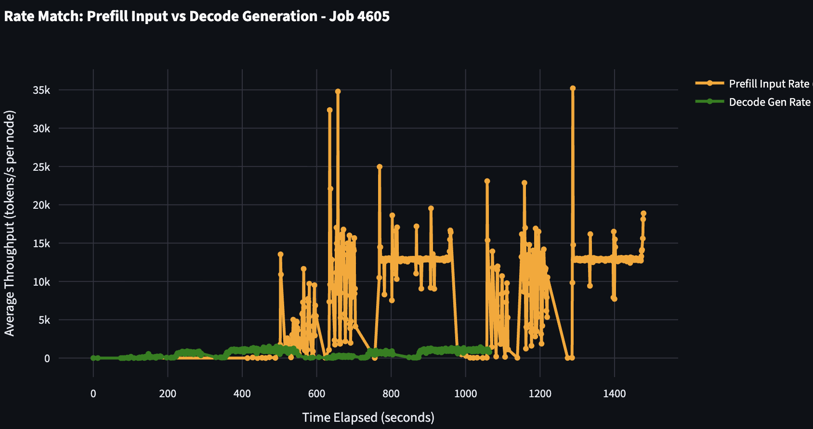Toggle the Prefill Input Rate legend entry
This screenshot has width=813, height=429.
[x=769, y=84]
